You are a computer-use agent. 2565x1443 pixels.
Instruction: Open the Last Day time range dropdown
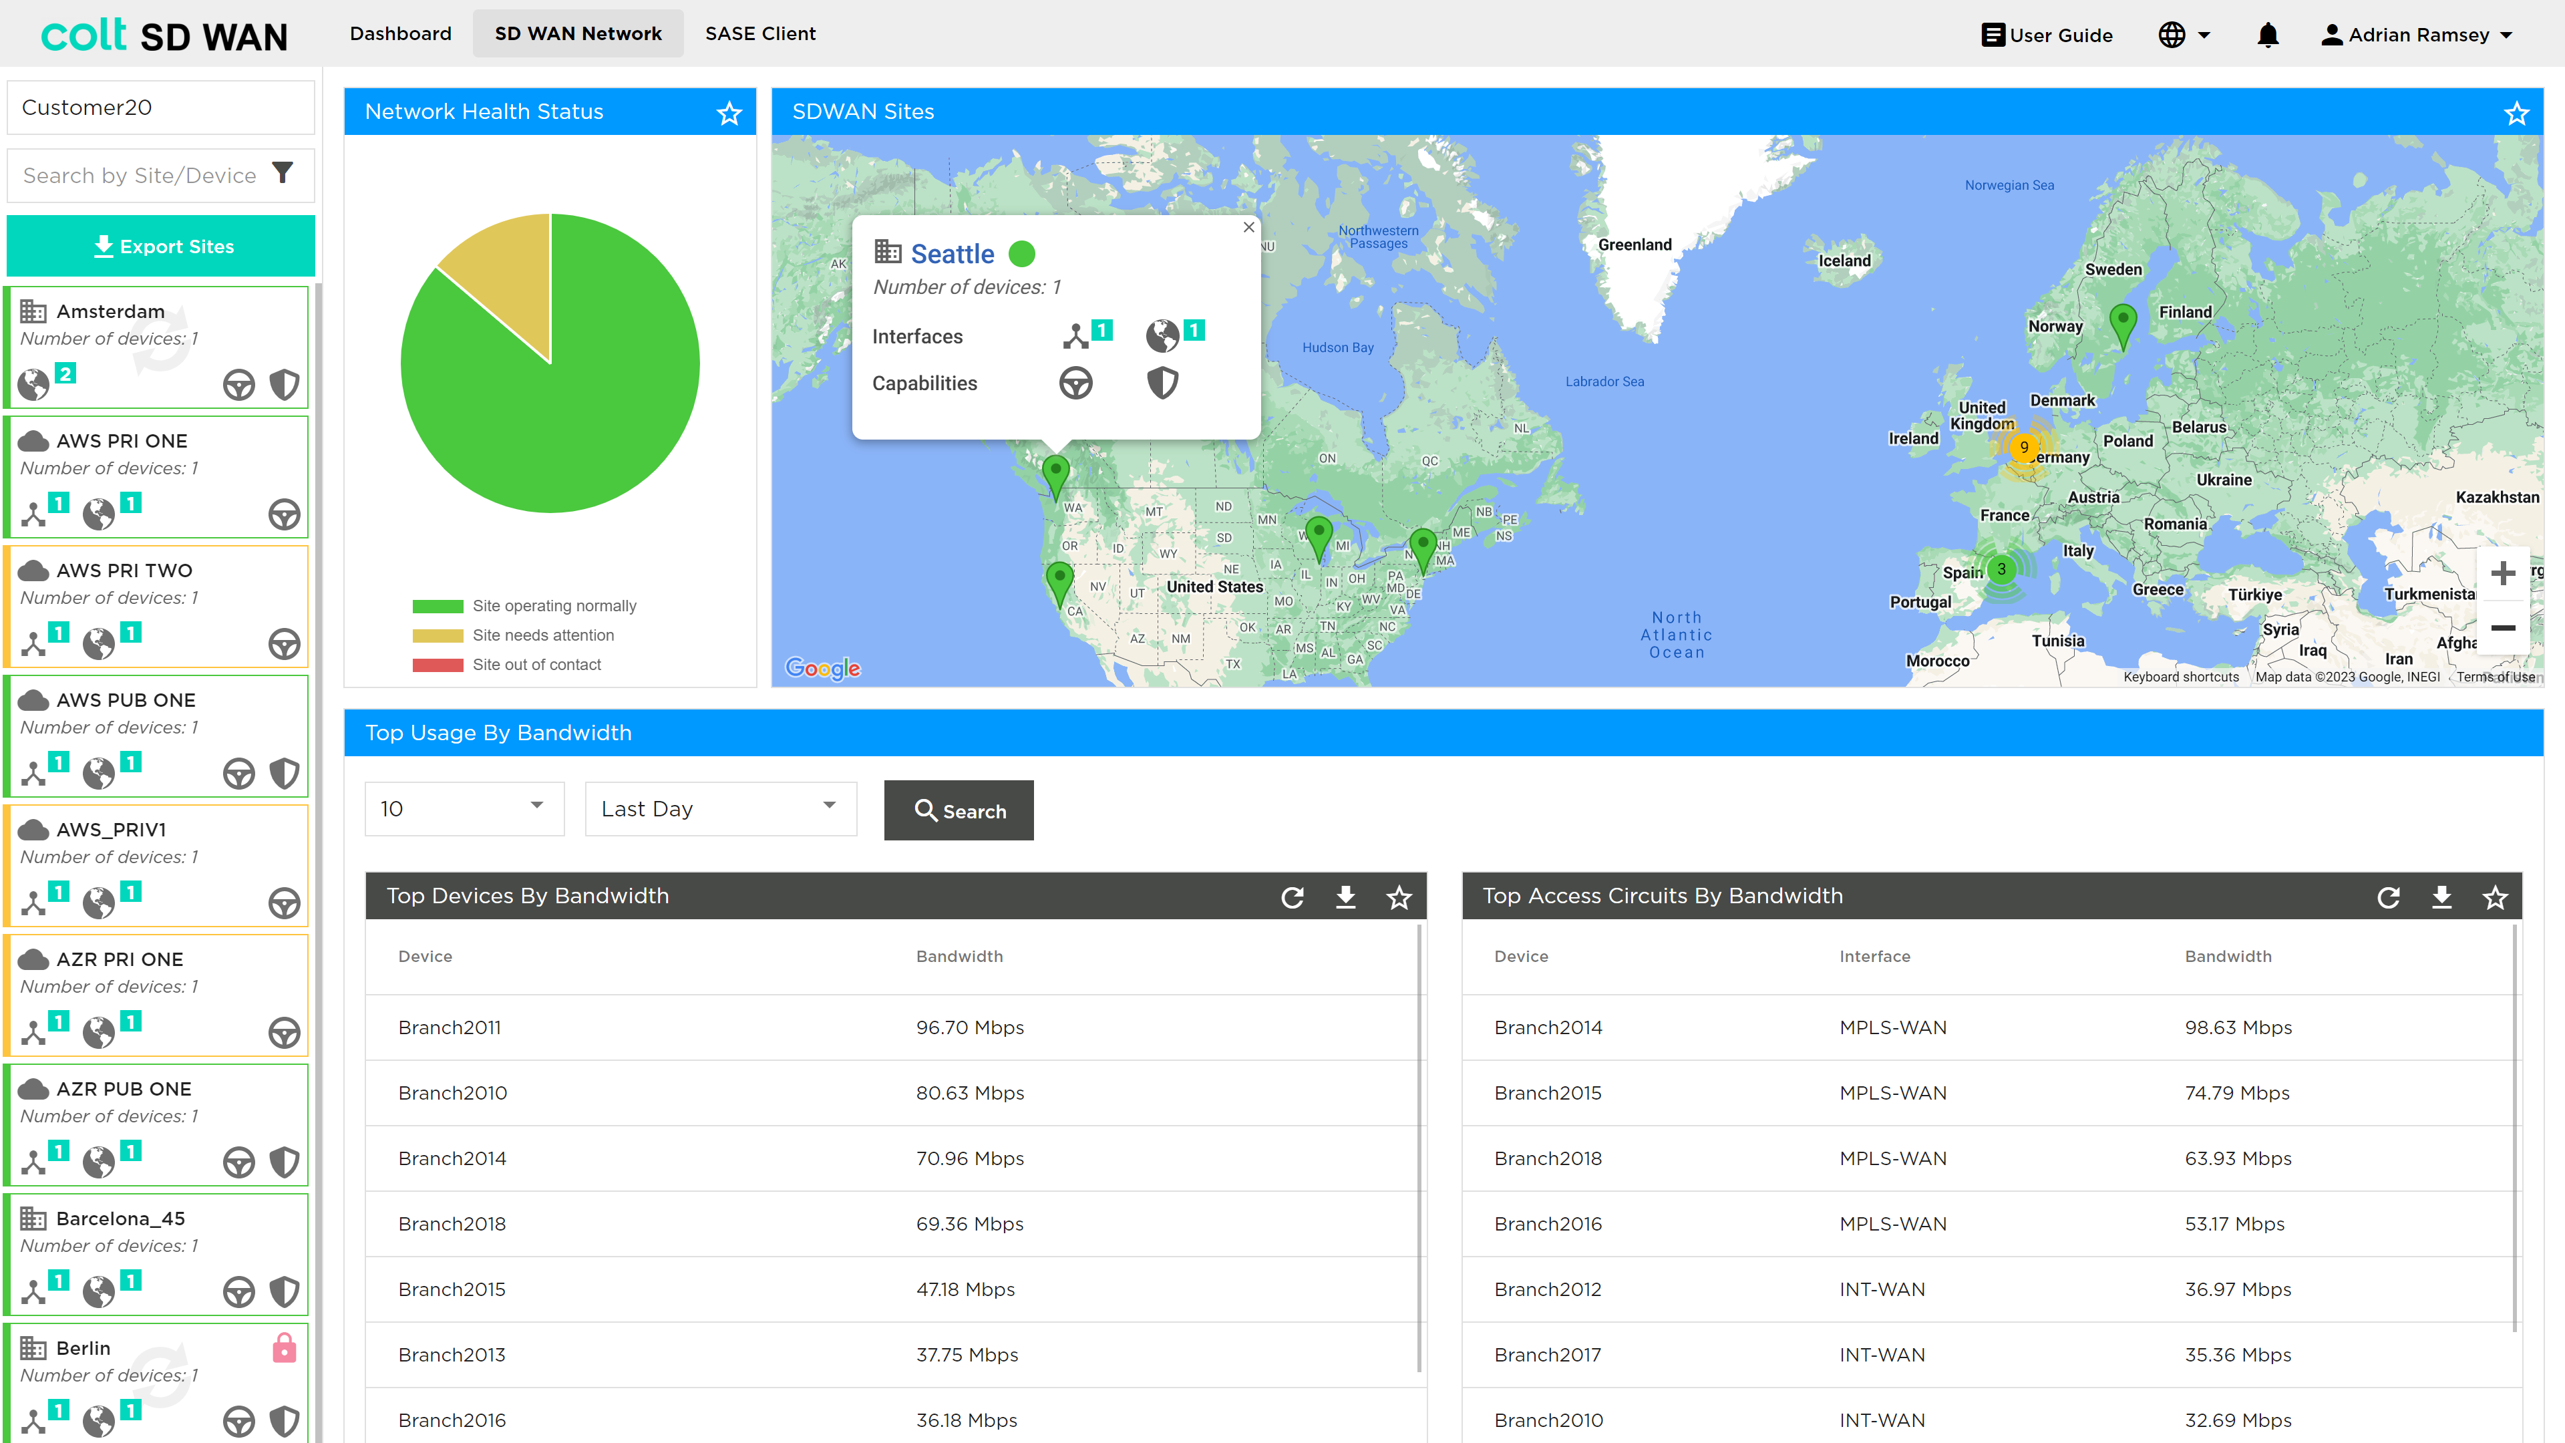pyautogui.click(x=721, y=808)
